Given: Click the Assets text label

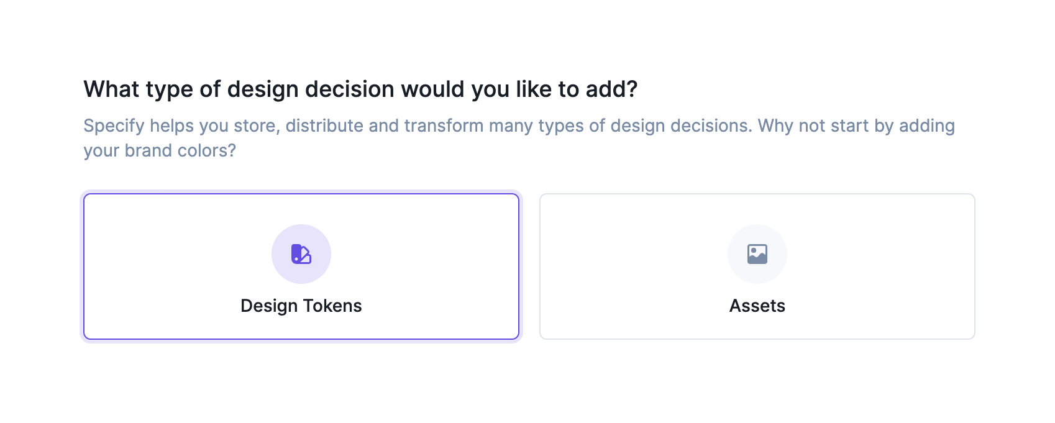Looking at the screenshot, I should point(757,306).
